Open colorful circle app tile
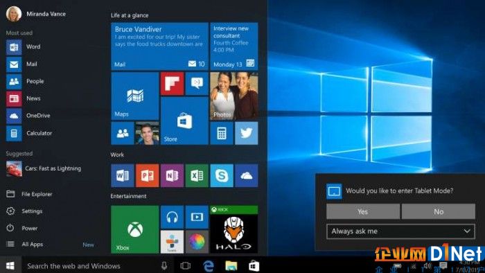Screen dimensions: 485x273 pos(197,242)
